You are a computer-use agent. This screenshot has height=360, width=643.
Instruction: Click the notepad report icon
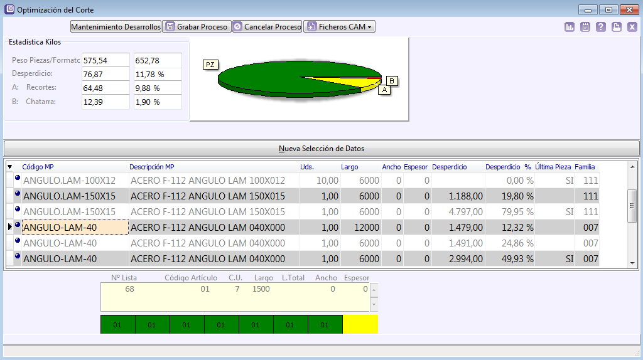tap(585, 27)
